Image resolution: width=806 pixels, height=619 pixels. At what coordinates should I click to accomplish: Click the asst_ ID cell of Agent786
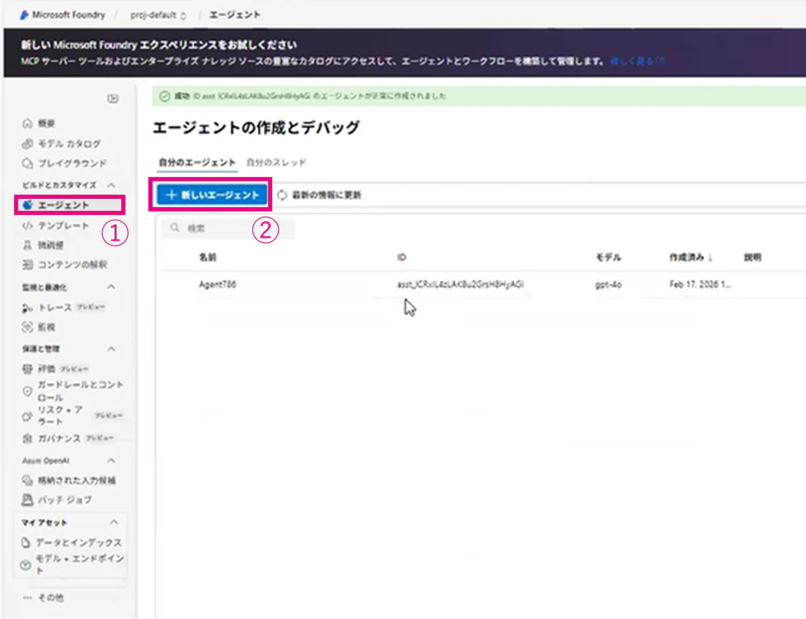click(460, 284)
